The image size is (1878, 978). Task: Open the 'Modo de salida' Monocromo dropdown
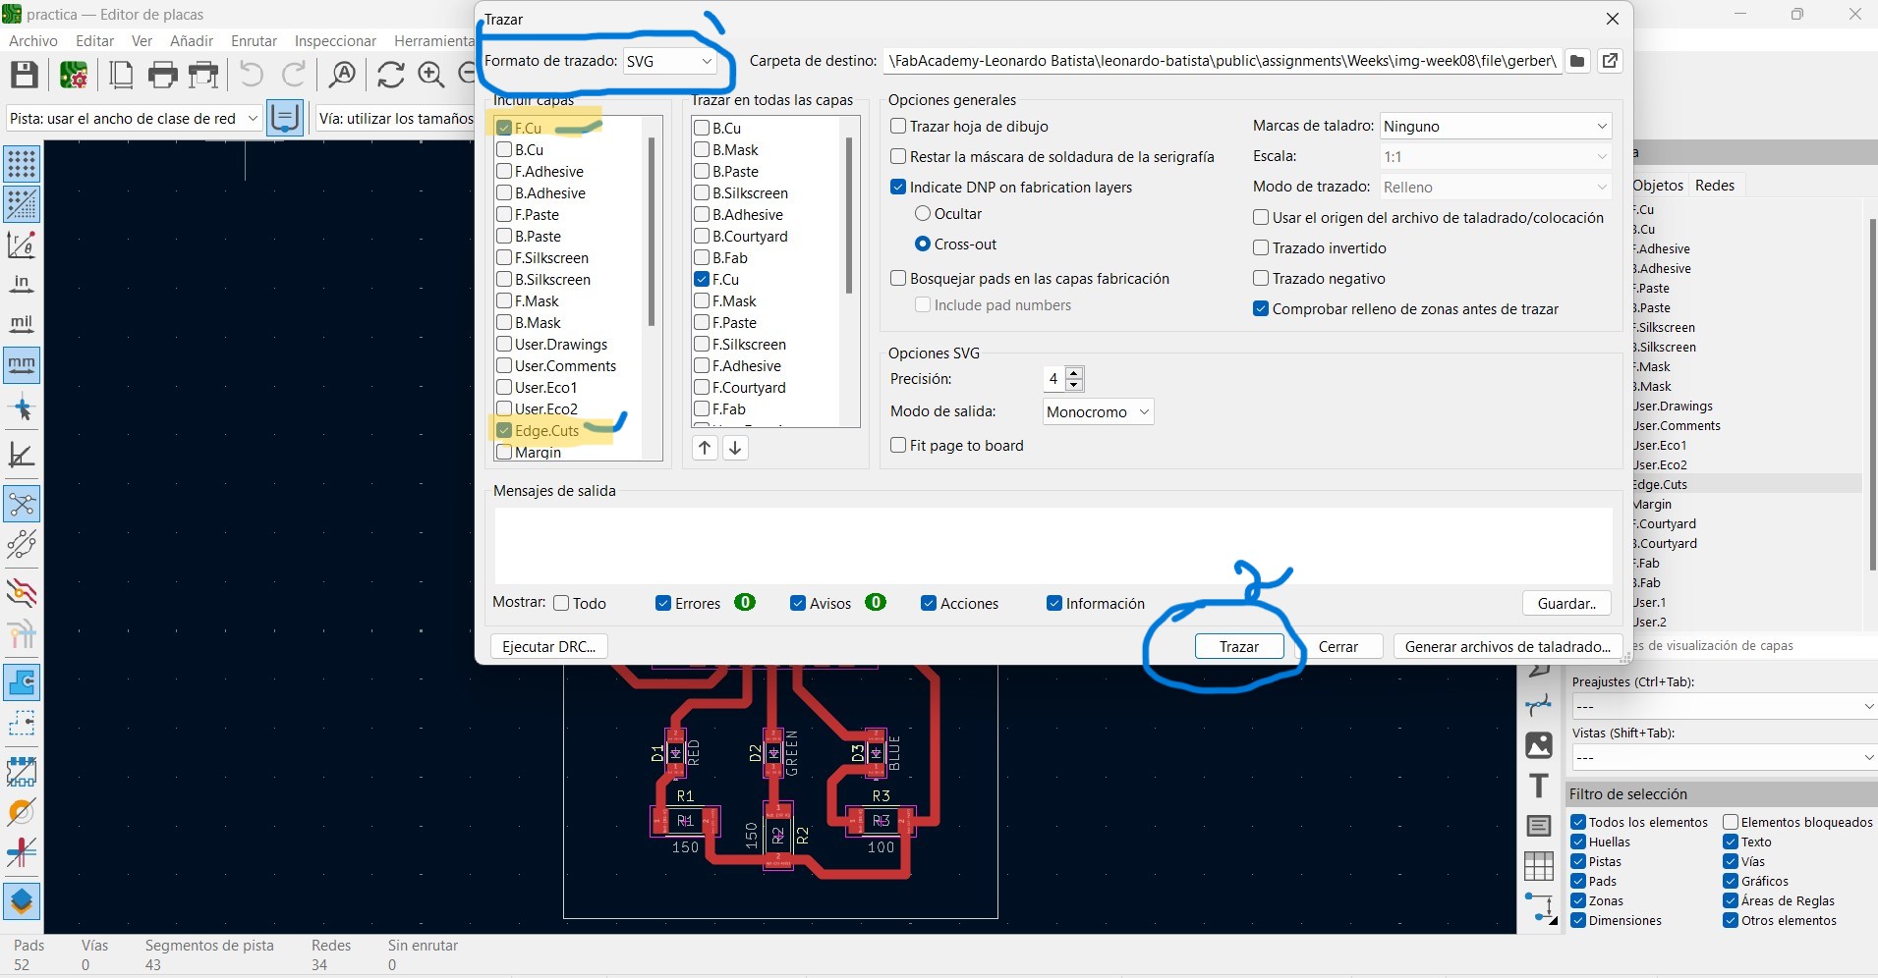[x=1098, y=411]
